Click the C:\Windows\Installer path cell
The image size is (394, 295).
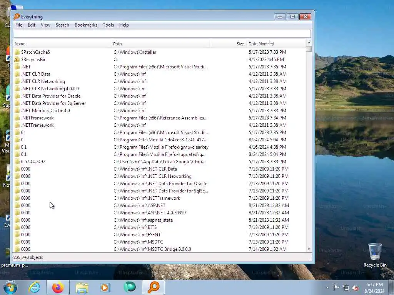coord(135,52)
